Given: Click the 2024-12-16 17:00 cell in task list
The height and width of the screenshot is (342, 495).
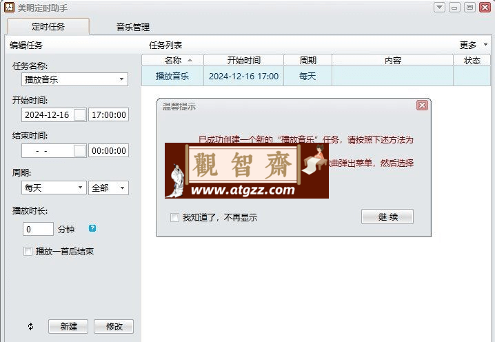Looking at the screenshot, I should coord(244,76).
